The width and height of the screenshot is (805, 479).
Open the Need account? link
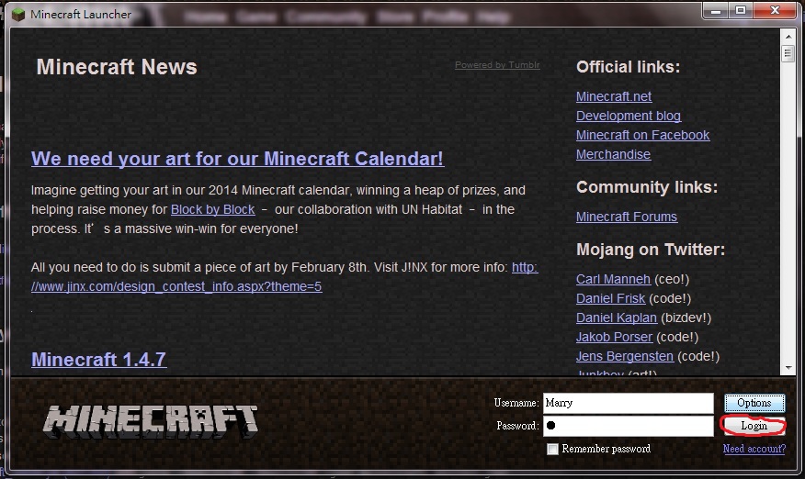[x=754, y=449]
